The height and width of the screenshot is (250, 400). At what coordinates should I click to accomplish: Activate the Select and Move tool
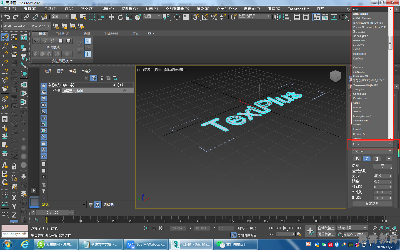click(x=111, y=17)
